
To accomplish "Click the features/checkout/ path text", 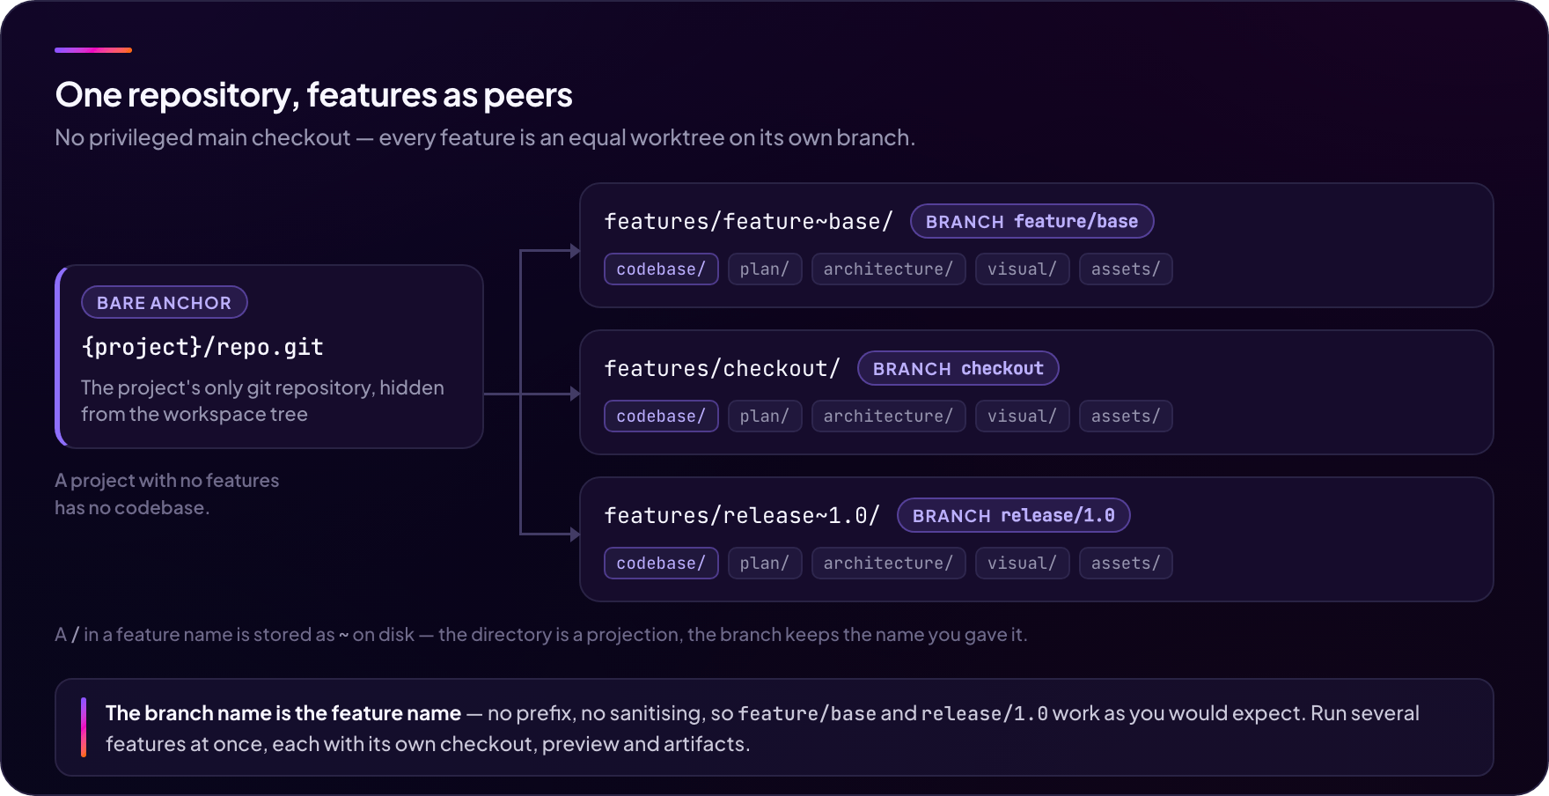I will tap(722, 368).
